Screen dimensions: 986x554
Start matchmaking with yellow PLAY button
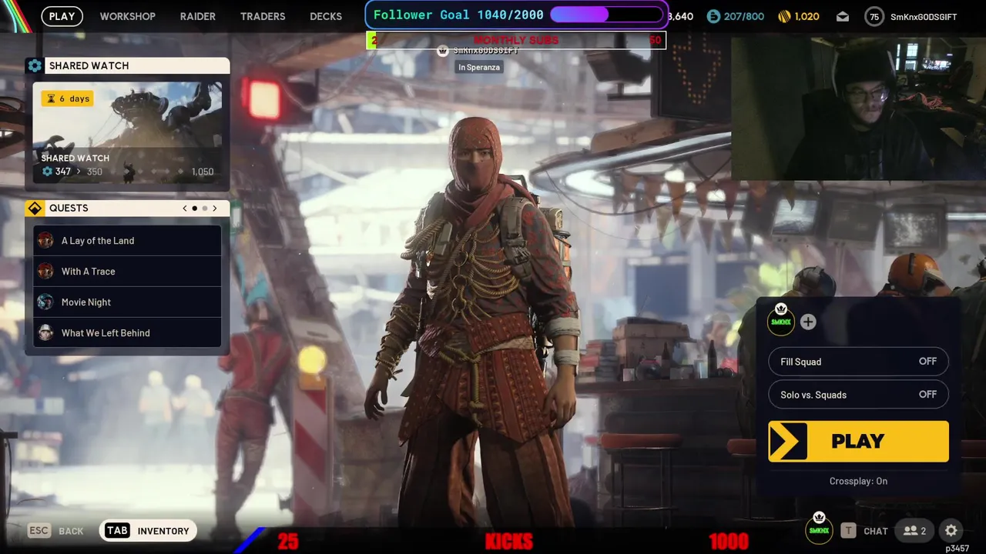click(x=858, y=441)
